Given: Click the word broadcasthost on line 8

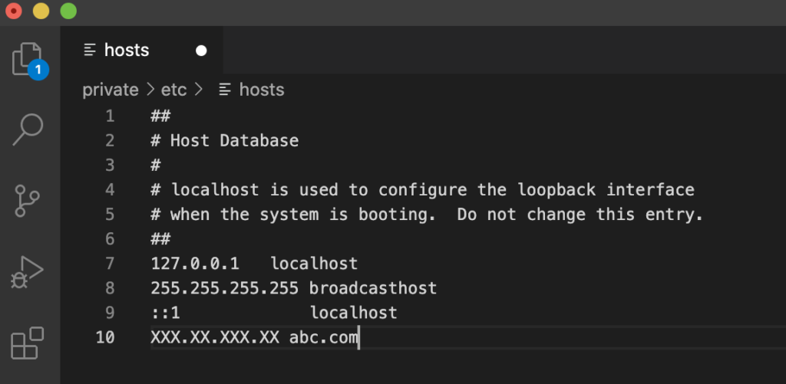Looking at the screenshot, I should pos(373,288).
